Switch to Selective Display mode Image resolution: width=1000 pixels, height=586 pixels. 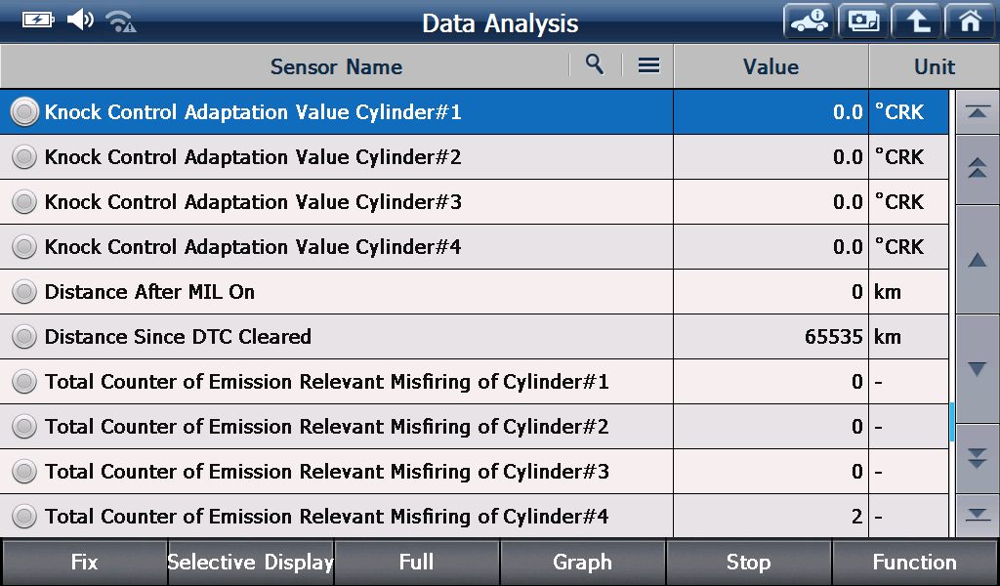coord(251,562)
